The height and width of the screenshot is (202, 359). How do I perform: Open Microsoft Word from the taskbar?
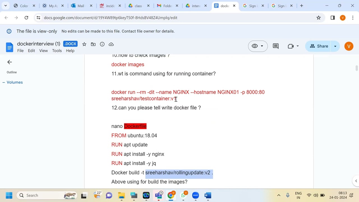(x=208, y=195)
